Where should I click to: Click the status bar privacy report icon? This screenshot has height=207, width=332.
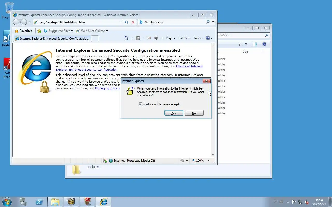tap(182, 161)
